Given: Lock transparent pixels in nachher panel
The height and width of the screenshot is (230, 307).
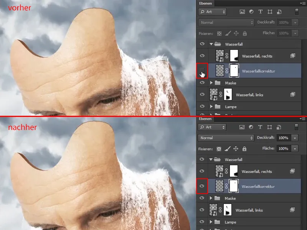Looking at the screenshot, I should (219, 149).
